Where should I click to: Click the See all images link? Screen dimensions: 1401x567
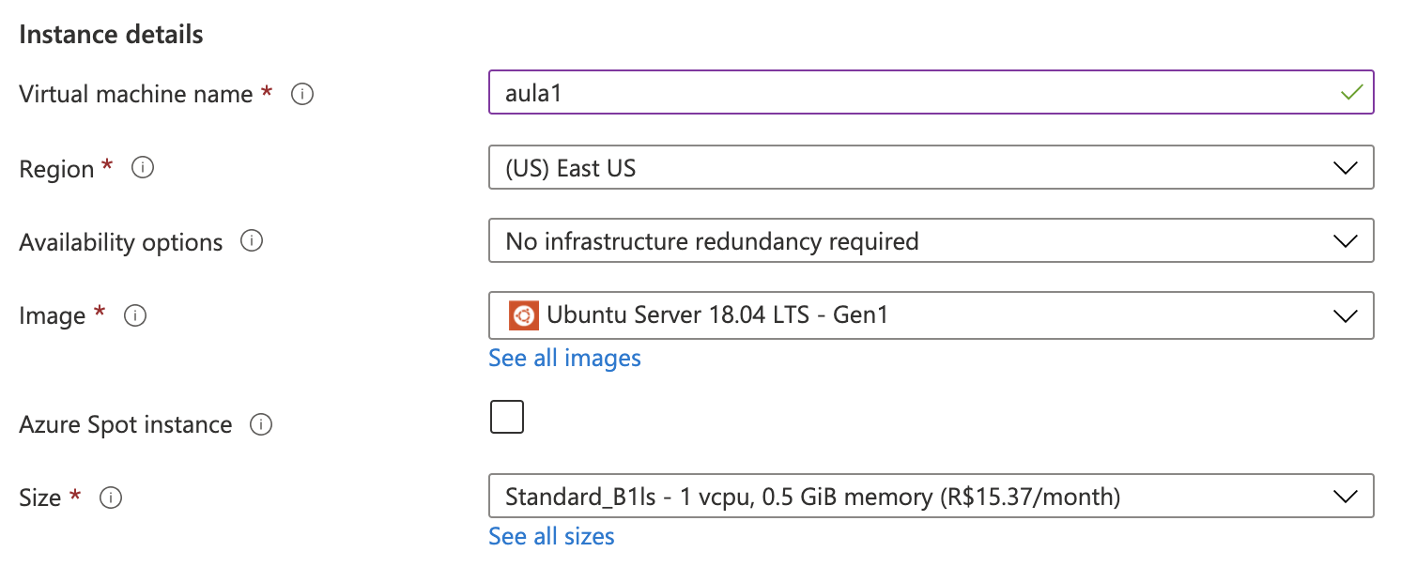tap(564, 358)
